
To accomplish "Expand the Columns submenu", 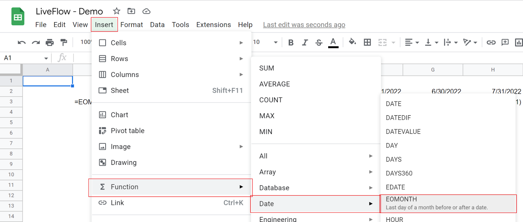I will coord(171,75).
